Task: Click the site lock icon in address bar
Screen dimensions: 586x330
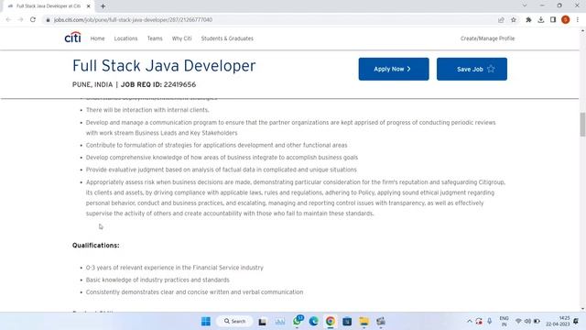Action: coord(48,20)
